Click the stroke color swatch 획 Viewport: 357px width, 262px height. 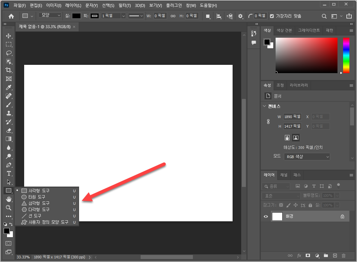(x=95, y=16)
